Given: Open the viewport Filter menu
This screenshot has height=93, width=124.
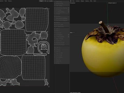Looking at the screenshot, I should 91,1.
